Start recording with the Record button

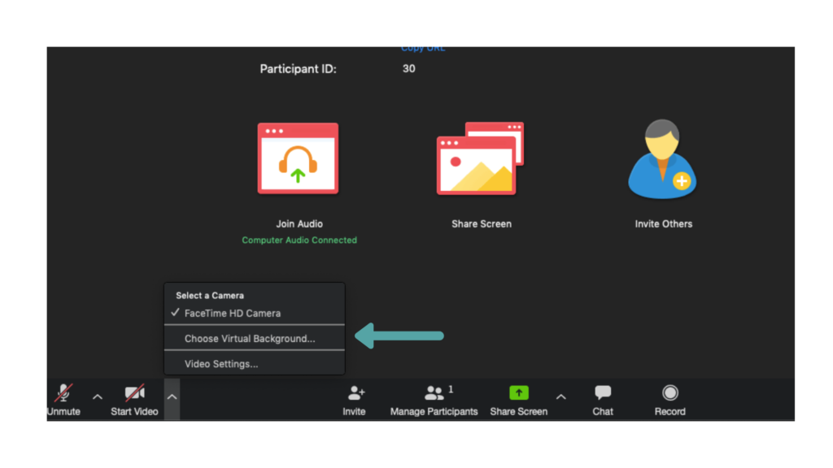point(669,401)
